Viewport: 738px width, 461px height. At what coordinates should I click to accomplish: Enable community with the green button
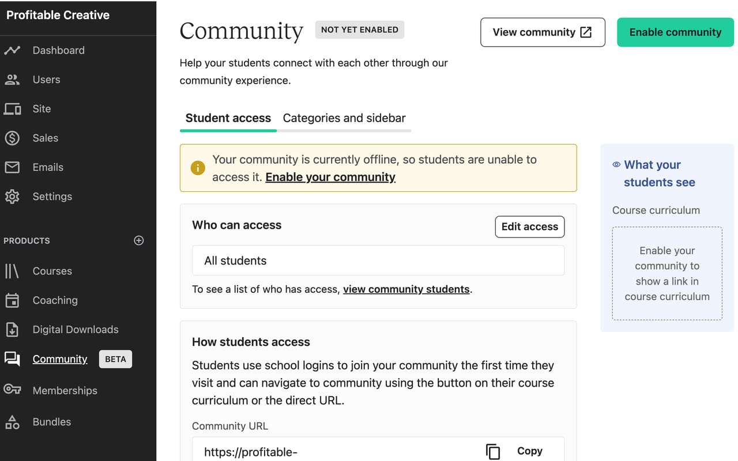tap(675, 32)
